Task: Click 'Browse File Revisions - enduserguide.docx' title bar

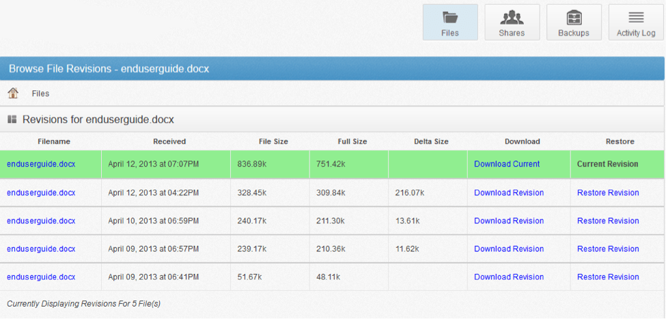Action: 332,68
